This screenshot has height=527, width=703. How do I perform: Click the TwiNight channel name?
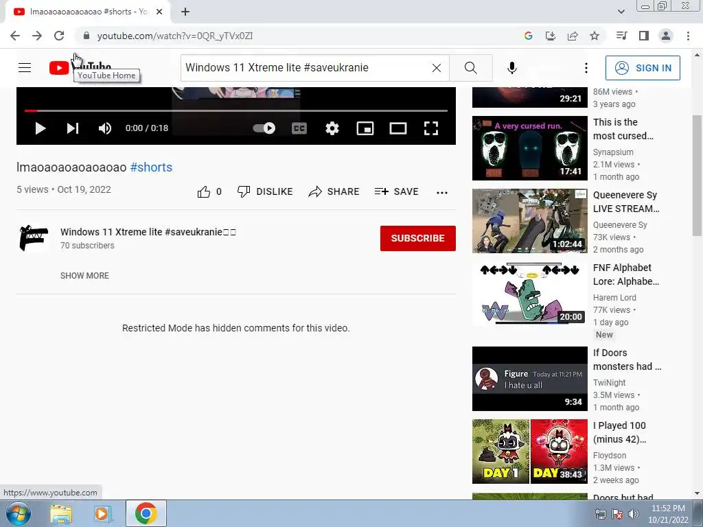pyautogui.click(x=610, y=383)
